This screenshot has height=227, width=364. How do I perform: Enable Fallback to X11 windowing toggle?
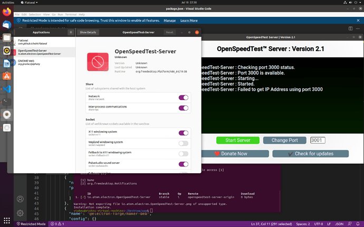click(184, 154)
